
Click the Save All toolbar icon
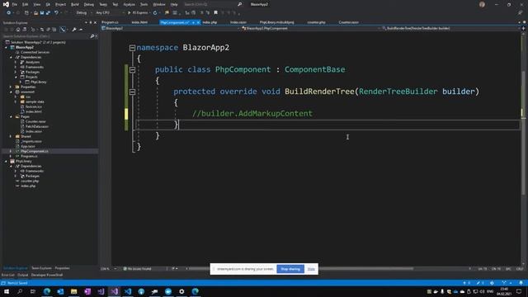[x=48, y=13]
